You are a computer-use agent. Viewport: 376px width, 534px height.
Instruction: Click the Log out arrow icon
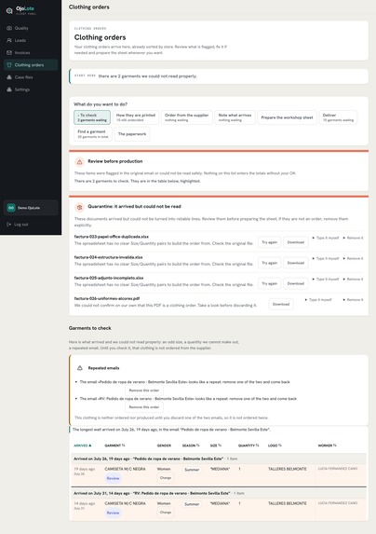(9, 225)
